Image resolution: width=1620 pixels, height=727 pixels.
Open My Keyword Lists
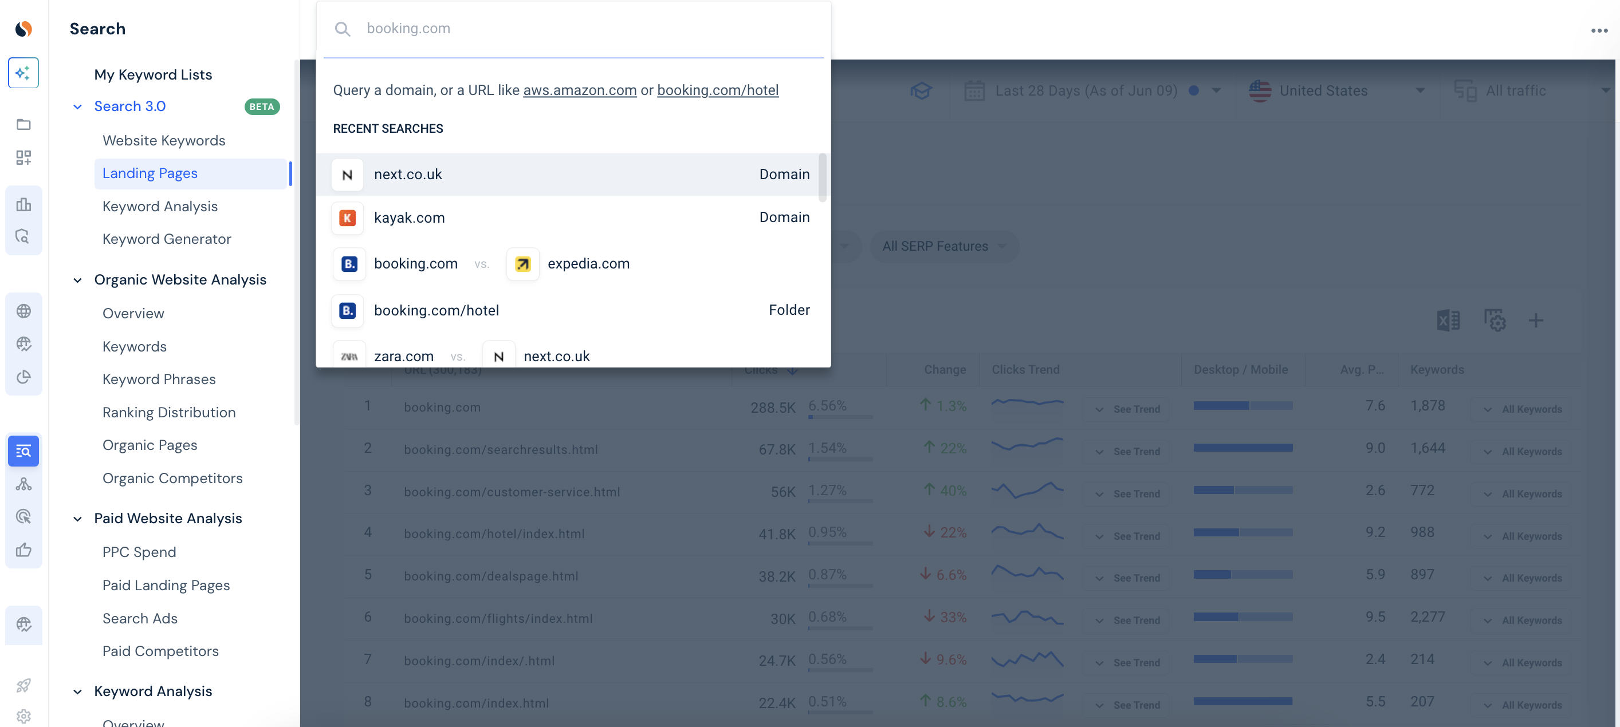click(153, 75)
